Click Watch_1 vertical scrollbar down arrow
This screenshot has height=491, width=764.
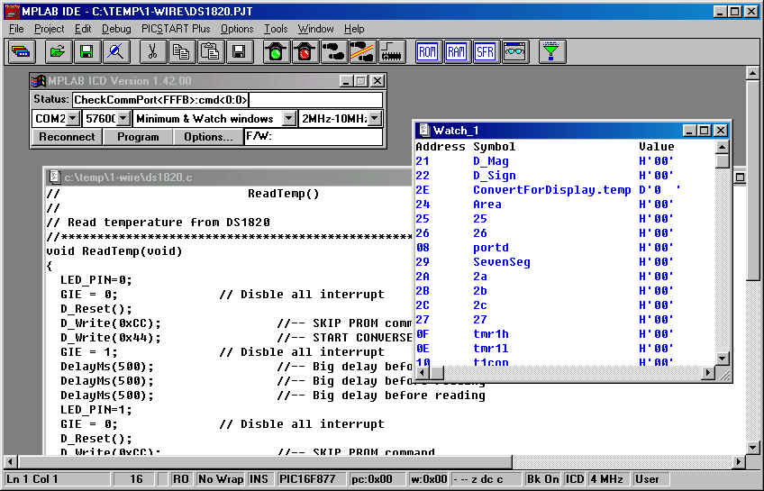tap(722, 359)
